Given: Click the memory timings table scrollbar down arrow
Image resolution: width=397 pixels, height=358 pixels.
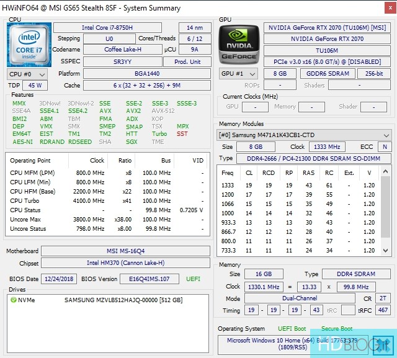Looking at the screenshot, I should 386,251.
